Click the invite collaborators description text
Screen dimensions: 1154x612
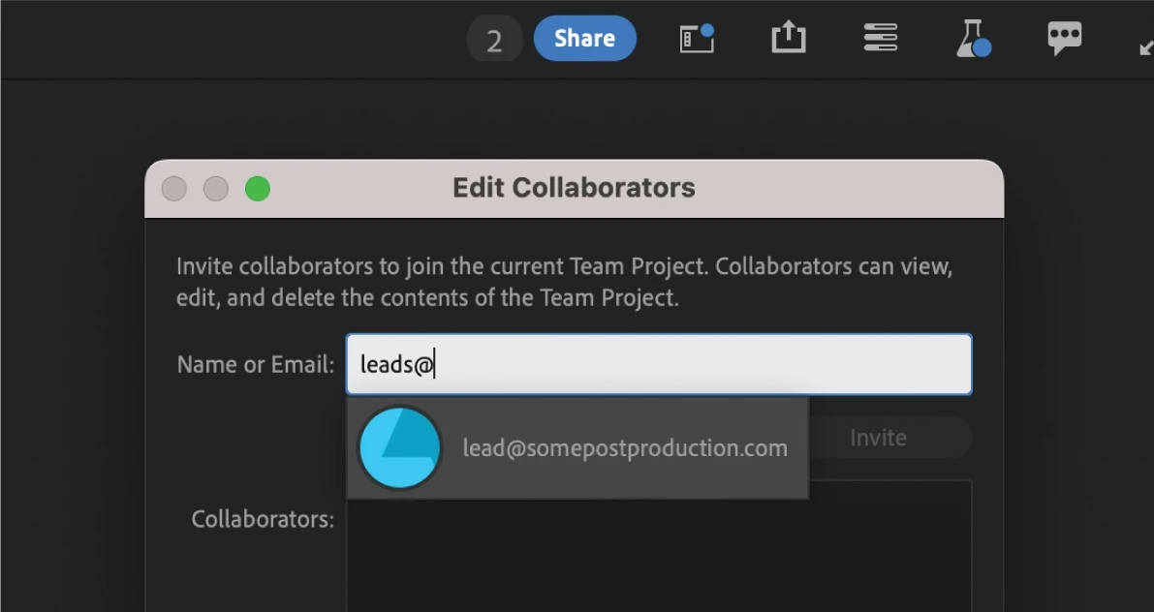tap(564, 281)
